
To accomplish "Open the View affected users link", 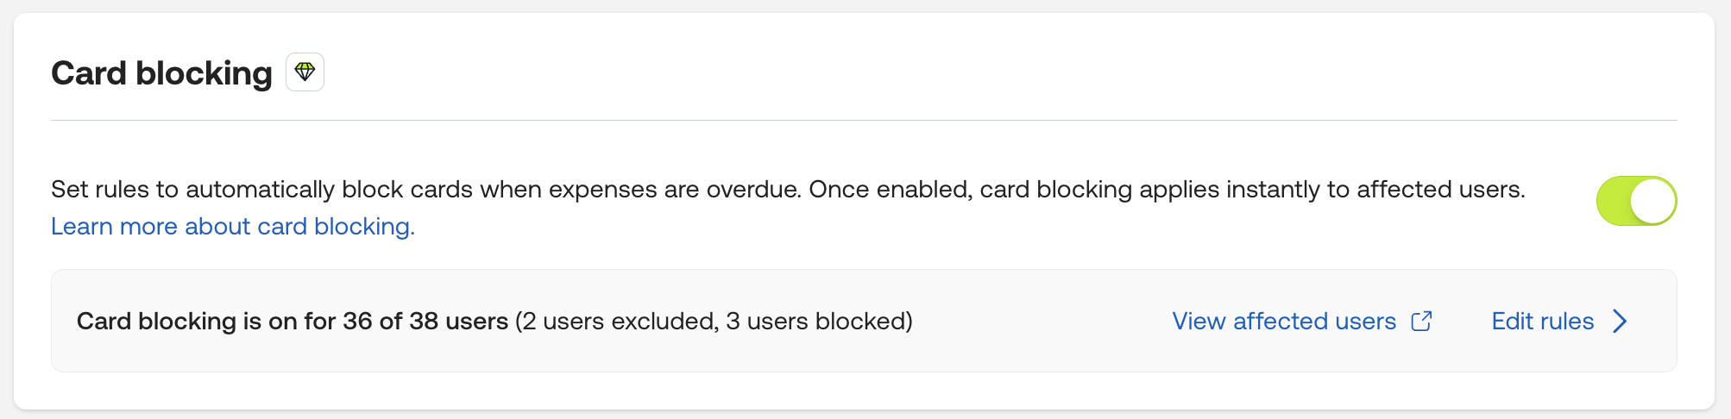I will 1283,321.
